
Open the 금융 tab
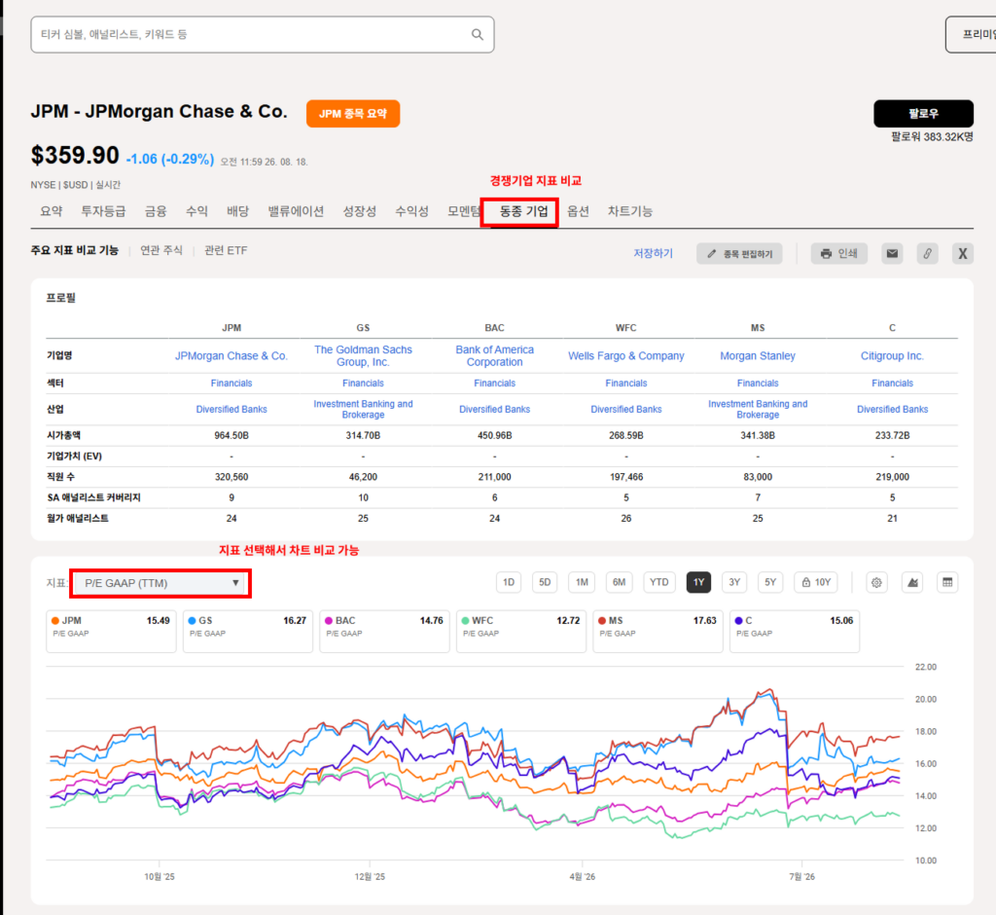coord(156,211)
